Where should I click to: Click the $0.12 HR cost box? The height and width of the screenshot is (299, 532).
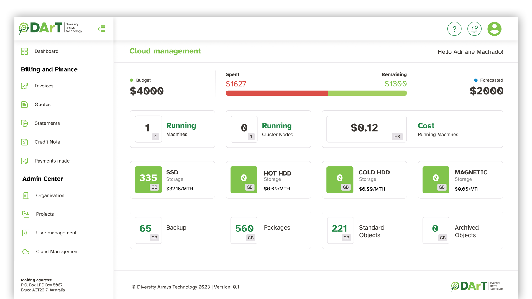(367, 129)
